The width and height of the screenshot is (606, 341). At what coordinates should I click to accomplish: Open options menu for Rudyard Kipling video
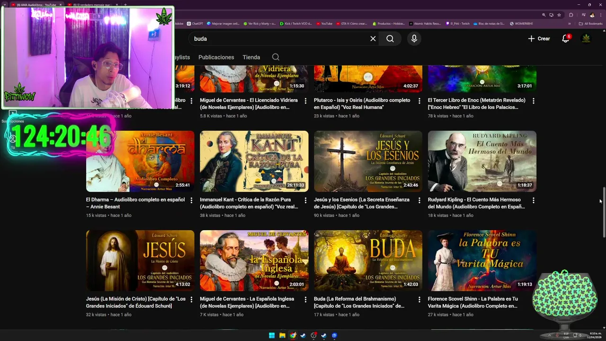533,200
